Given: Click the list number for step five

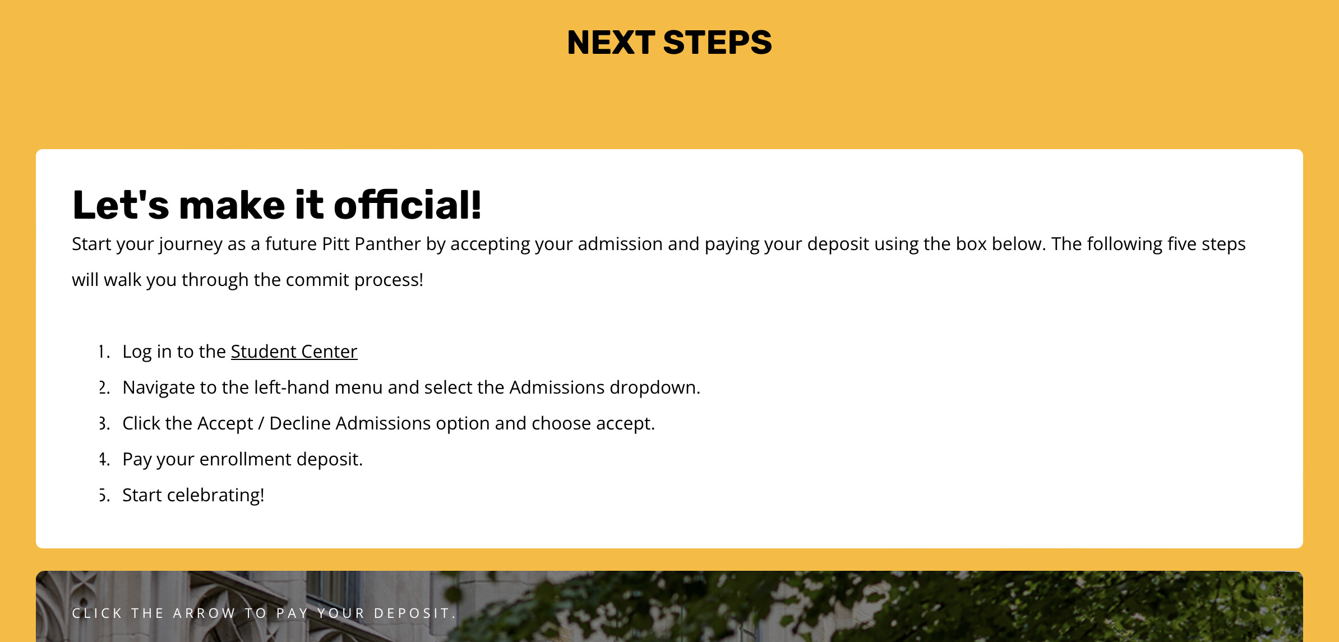Looking at the screenshot, I should click(x=104, y=495).
